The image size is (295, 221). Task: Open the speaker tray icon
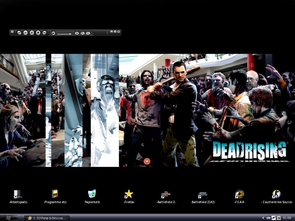(279, 218)
